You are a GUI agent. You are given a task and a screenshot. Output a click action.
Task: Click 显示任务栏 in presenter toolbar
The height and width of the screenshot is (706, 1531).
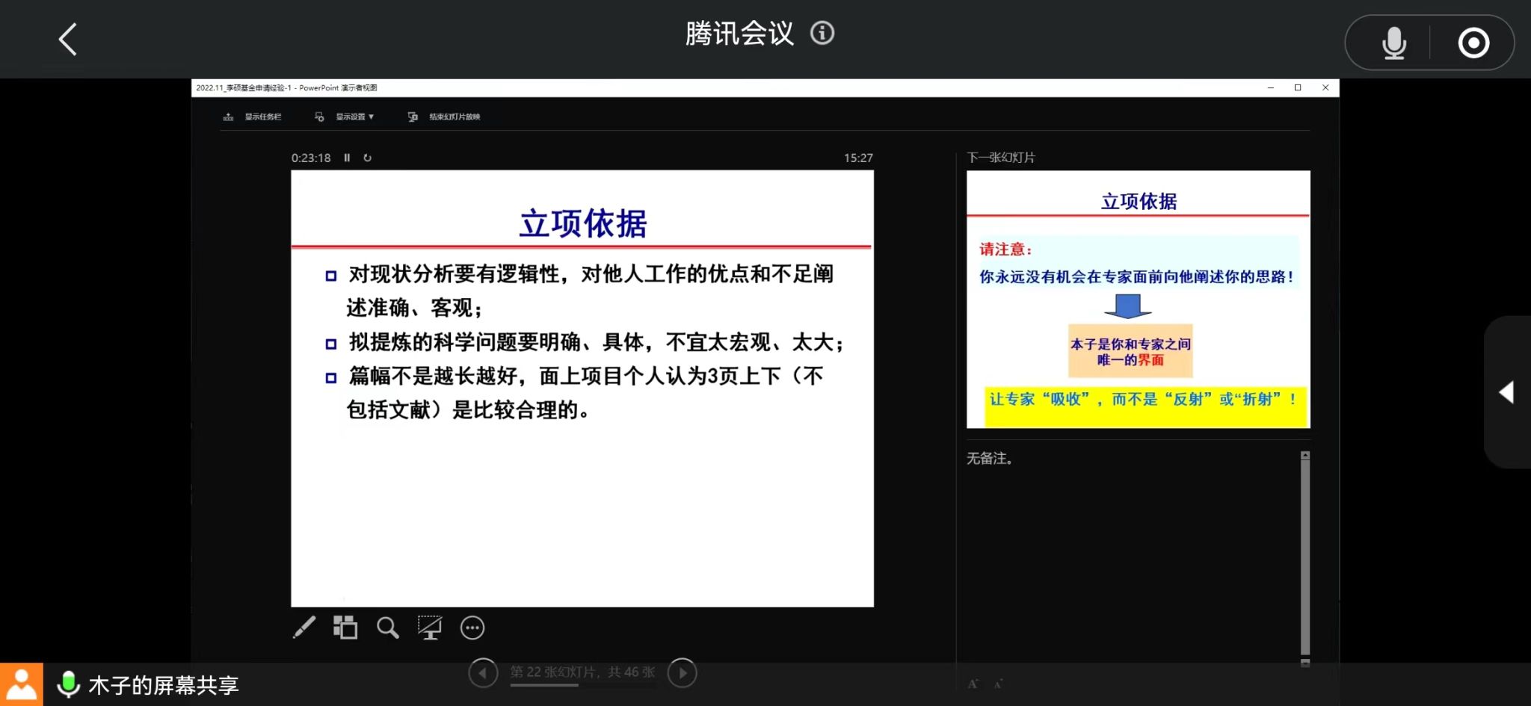click(x=253, y=117)
